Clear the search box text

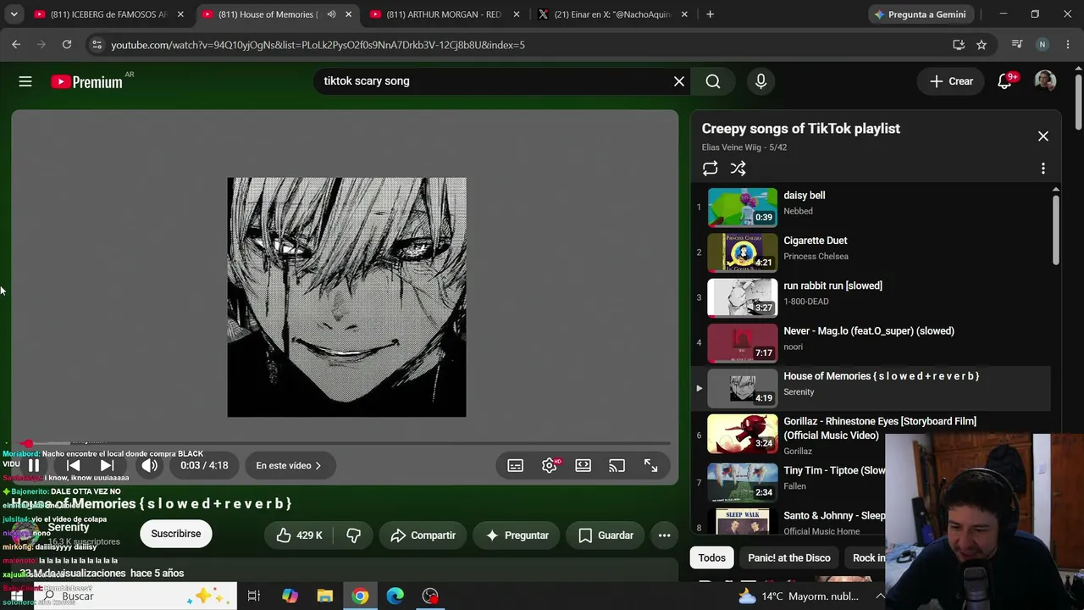(x=679, y=81)
